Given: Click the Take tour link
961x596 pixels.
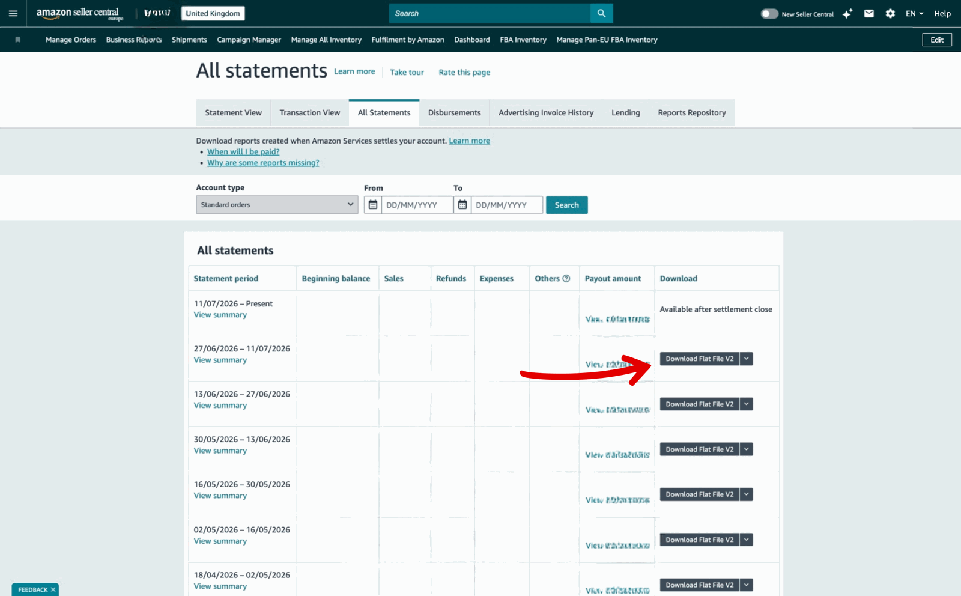Looking at the screenshot, I should [x=407, y=72].
